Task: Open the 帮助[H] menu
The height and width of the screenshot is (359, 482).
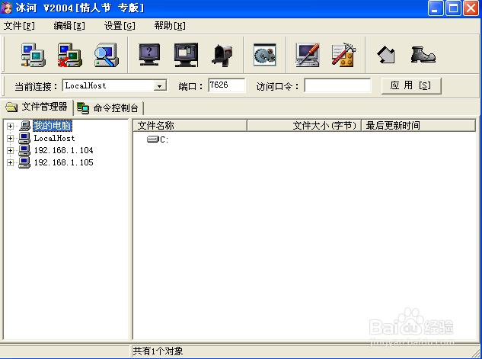Action: point(170,26)
